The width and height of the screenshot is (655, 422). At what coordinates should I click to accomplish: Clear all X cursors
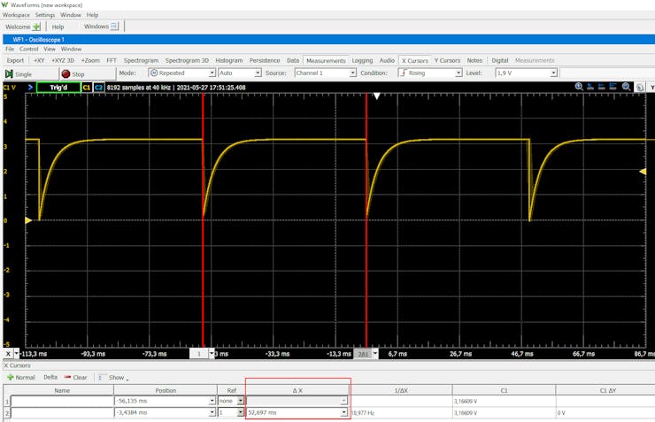[x=75, y=377]
